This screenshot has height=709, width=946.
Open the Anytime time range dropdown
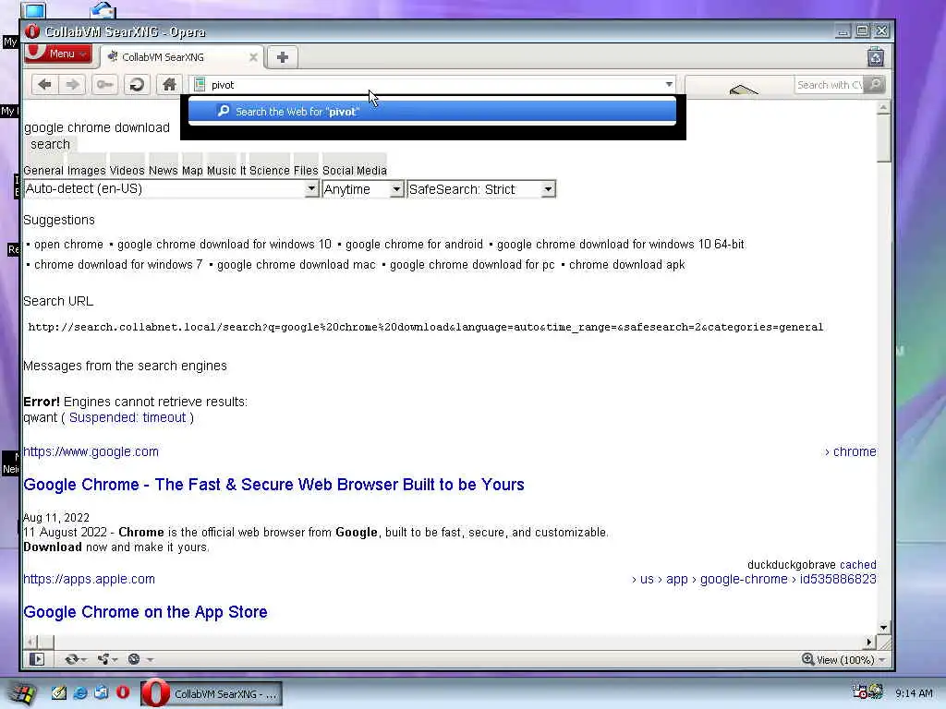pos(362,189)
